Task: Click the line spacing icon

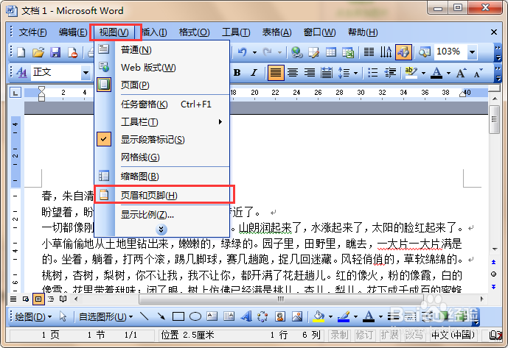Action: click(x=344, y=73)
